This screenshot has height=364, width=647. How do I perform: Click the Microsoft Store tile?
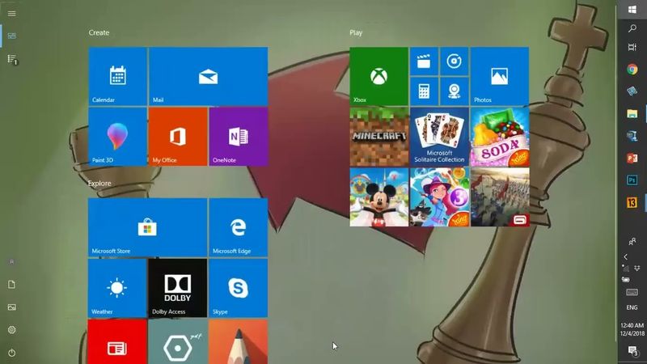[x=147, y=227]
